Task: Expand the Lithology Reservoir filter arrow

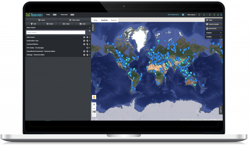Action: (x=89, y=55)
